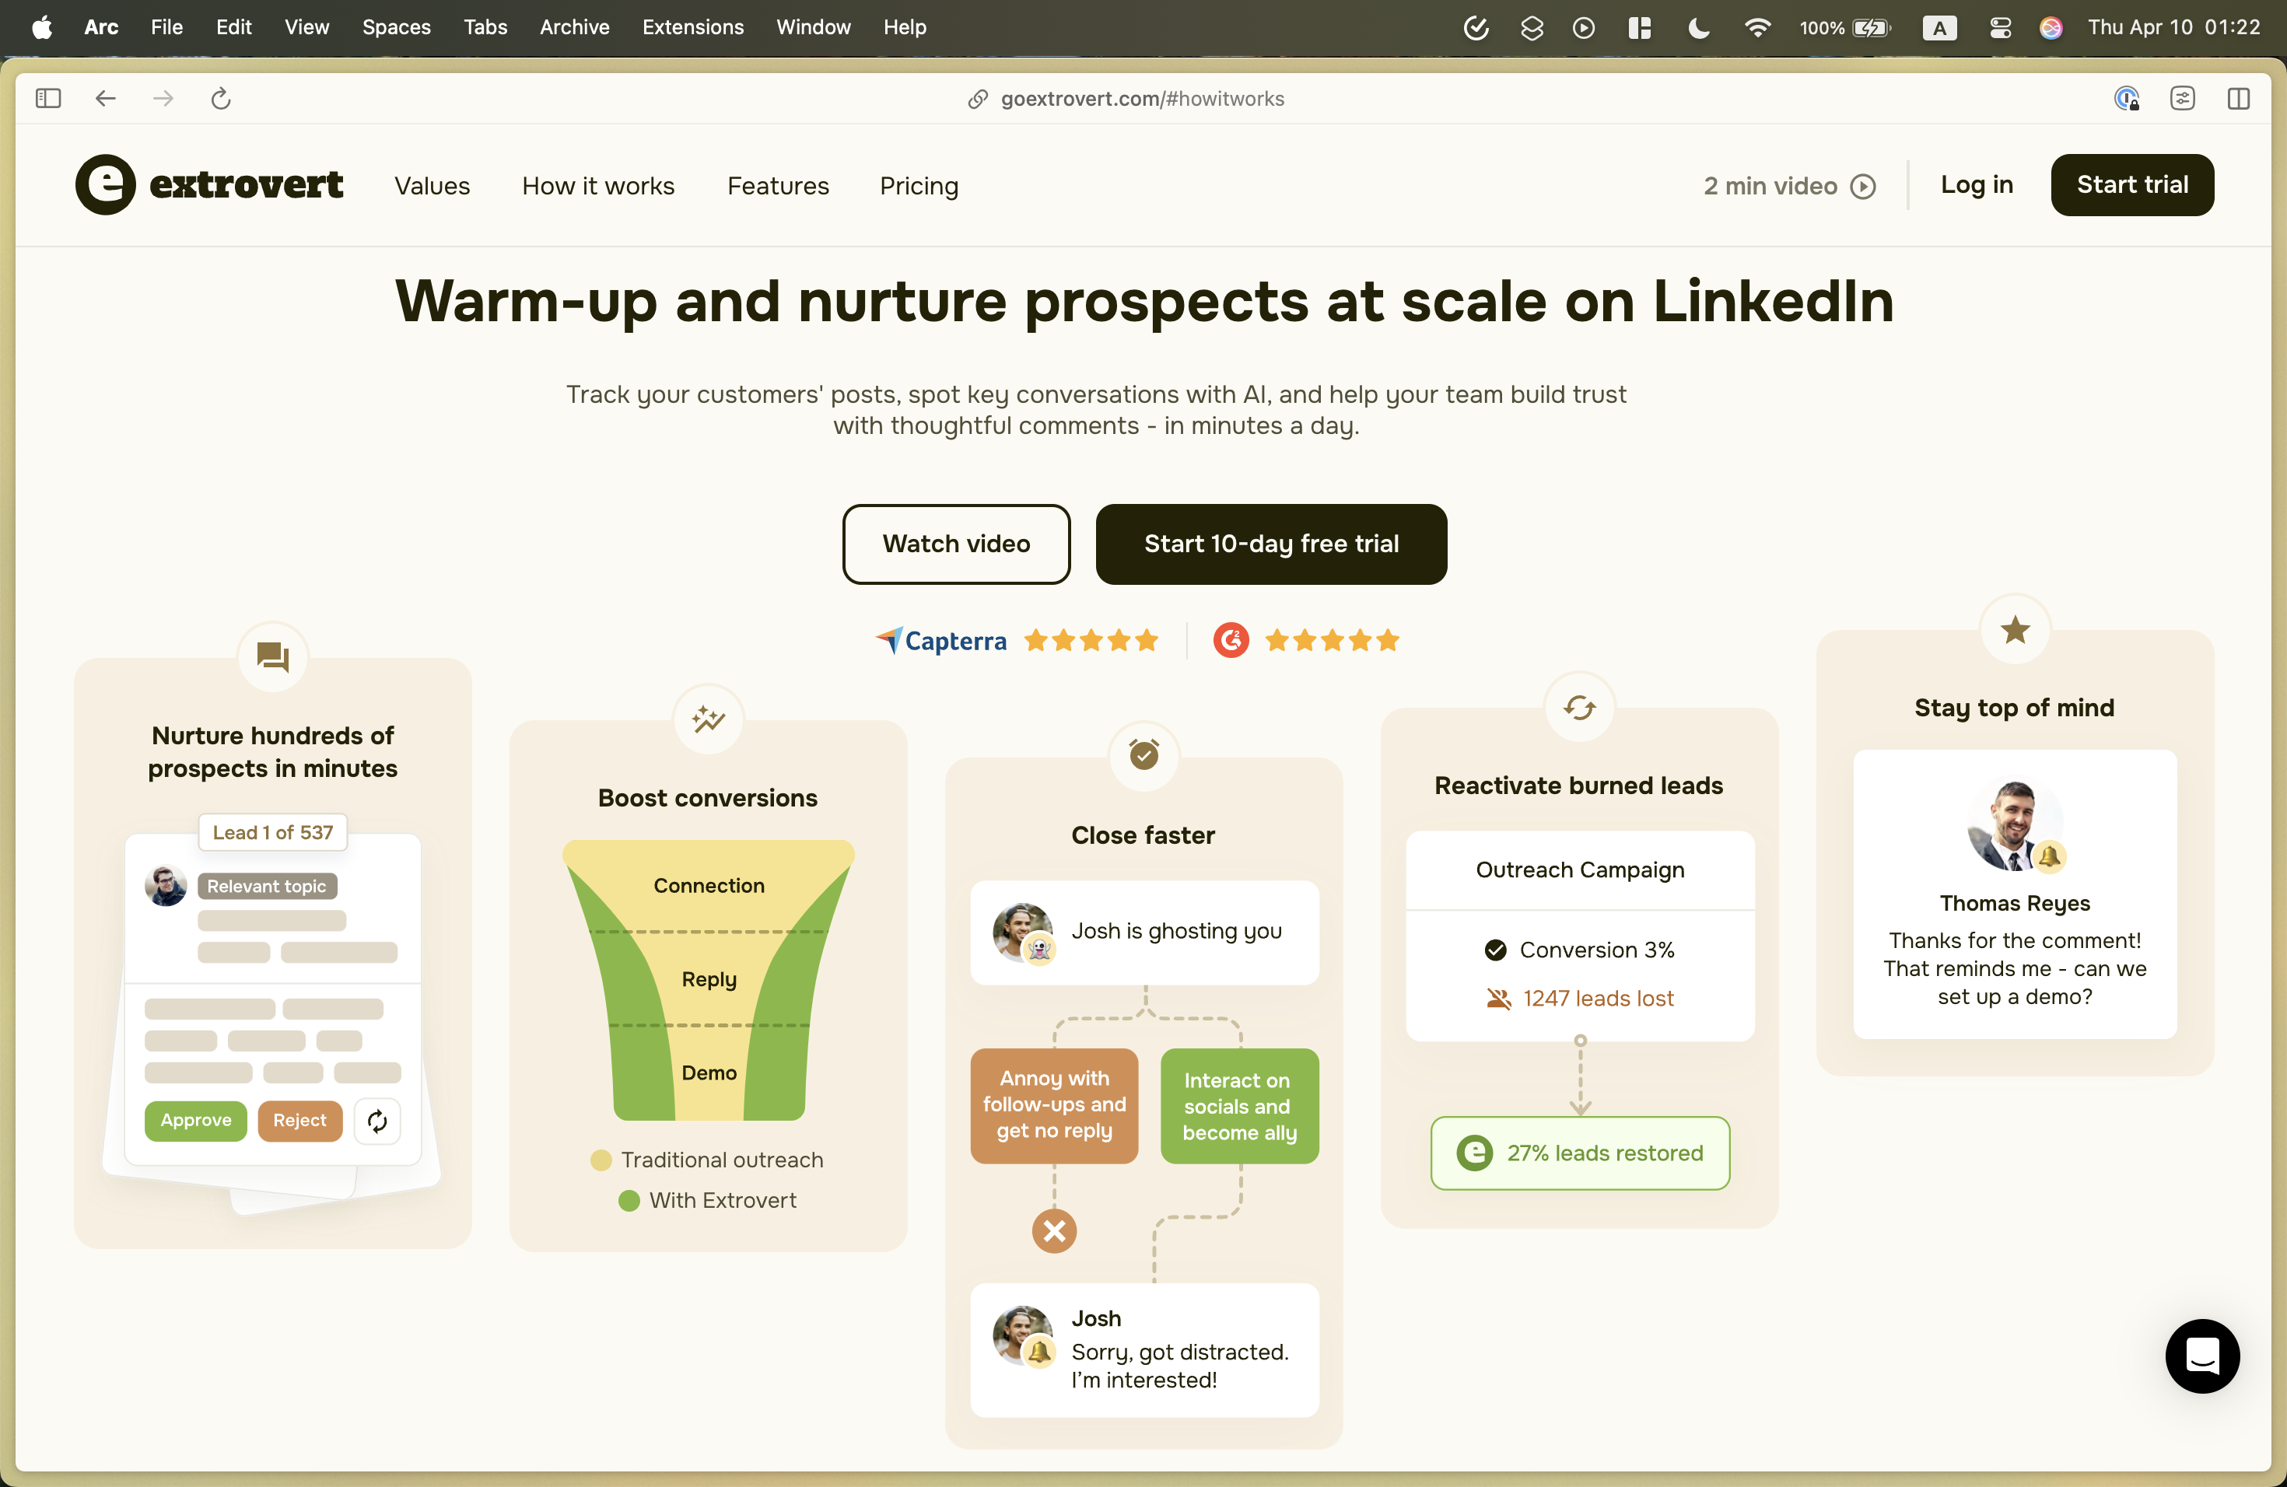Toggle macOS Do Not Disturb moon
This screenshot has height=1487, width=2287.
1698,27
